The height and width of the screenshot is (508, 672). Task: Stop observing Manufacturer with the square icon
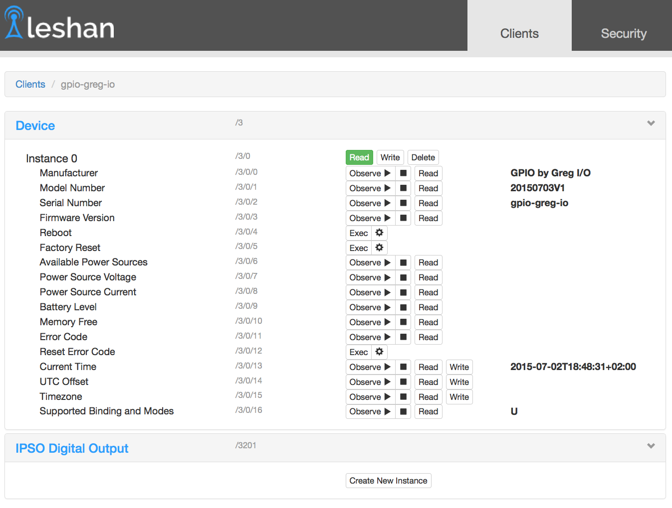403,173
